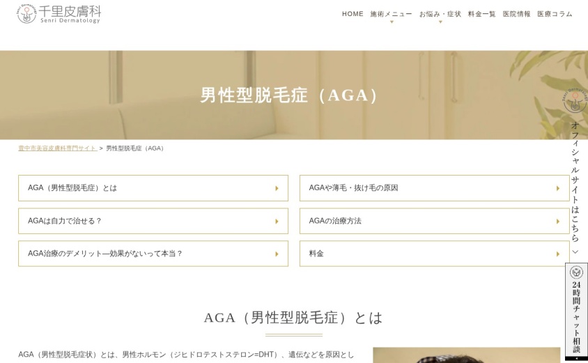Open the 施術メニュー menu

391,14
